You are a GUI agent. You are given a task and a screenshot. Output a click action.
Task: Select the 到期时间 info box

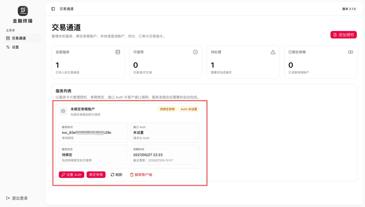(165, 155)
